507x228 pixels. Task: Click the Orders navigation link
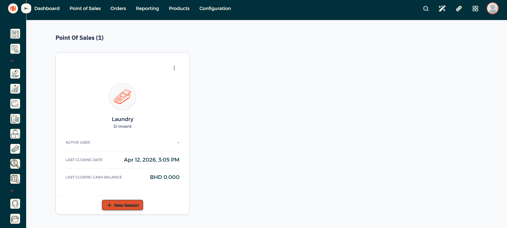coord(118,8)
